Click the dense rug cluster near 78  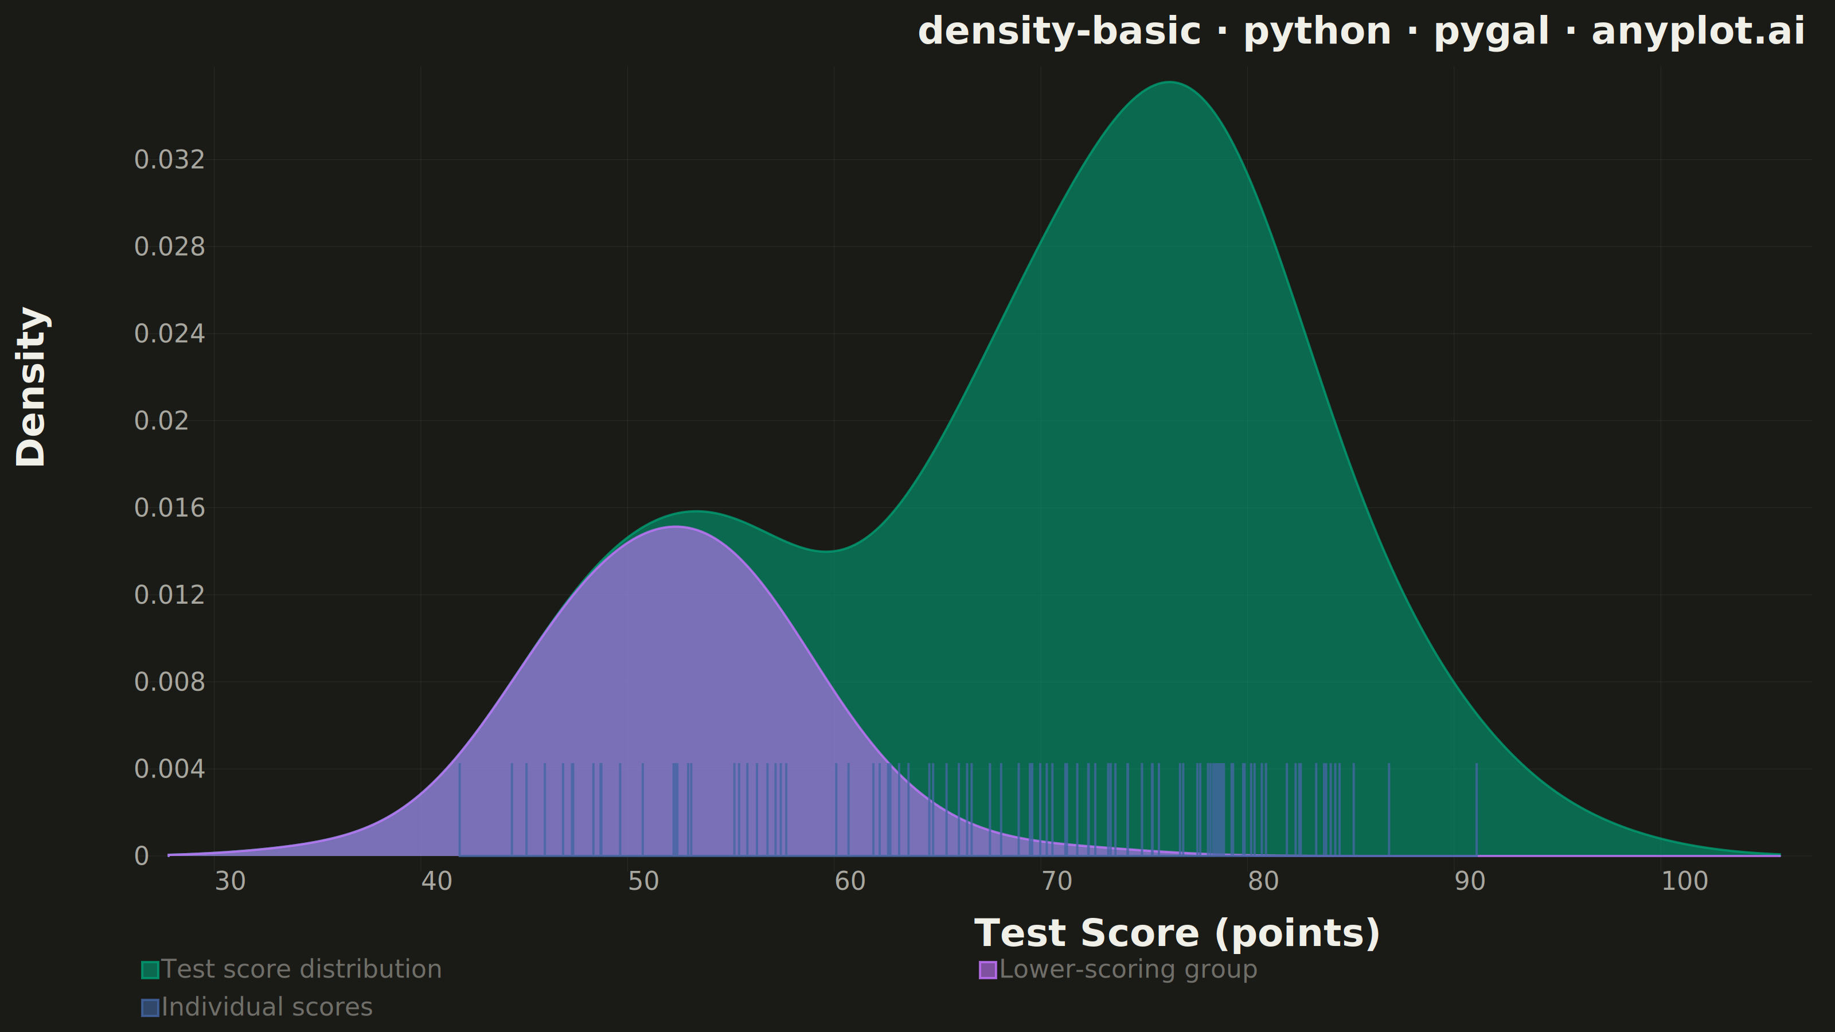pos(1217,809)
